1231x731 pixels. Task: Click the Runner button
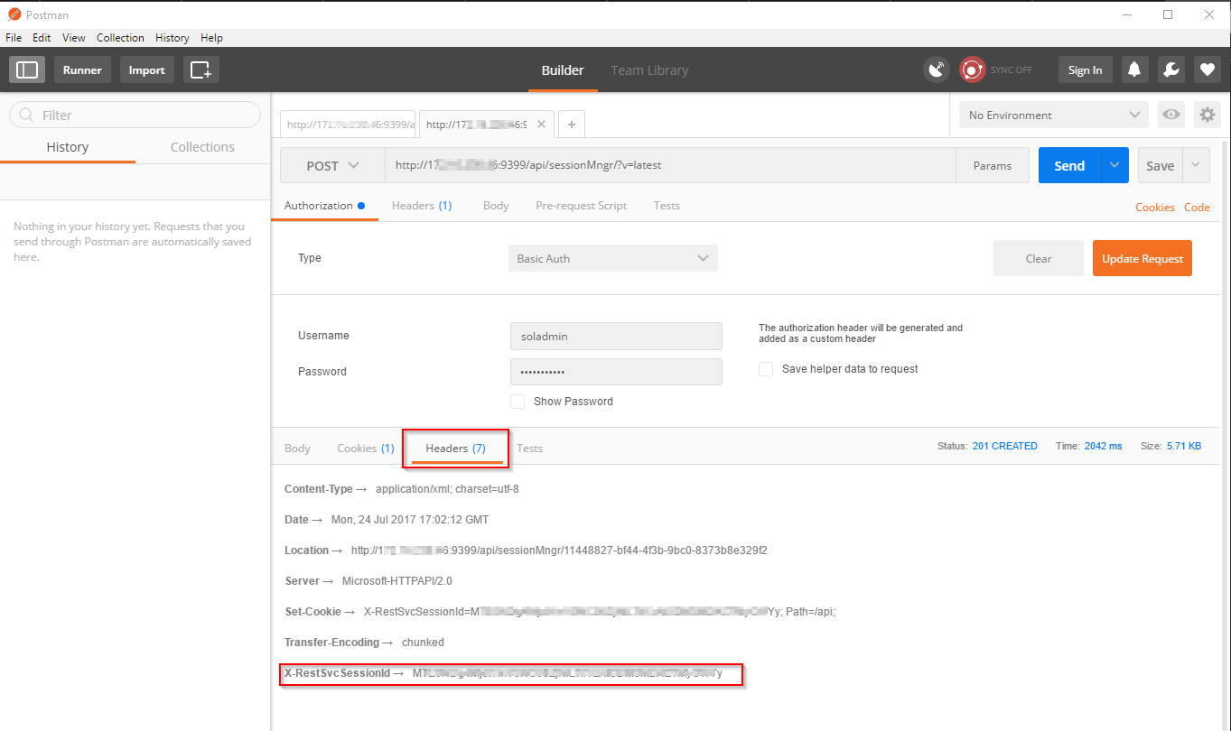tap(82, 69)
